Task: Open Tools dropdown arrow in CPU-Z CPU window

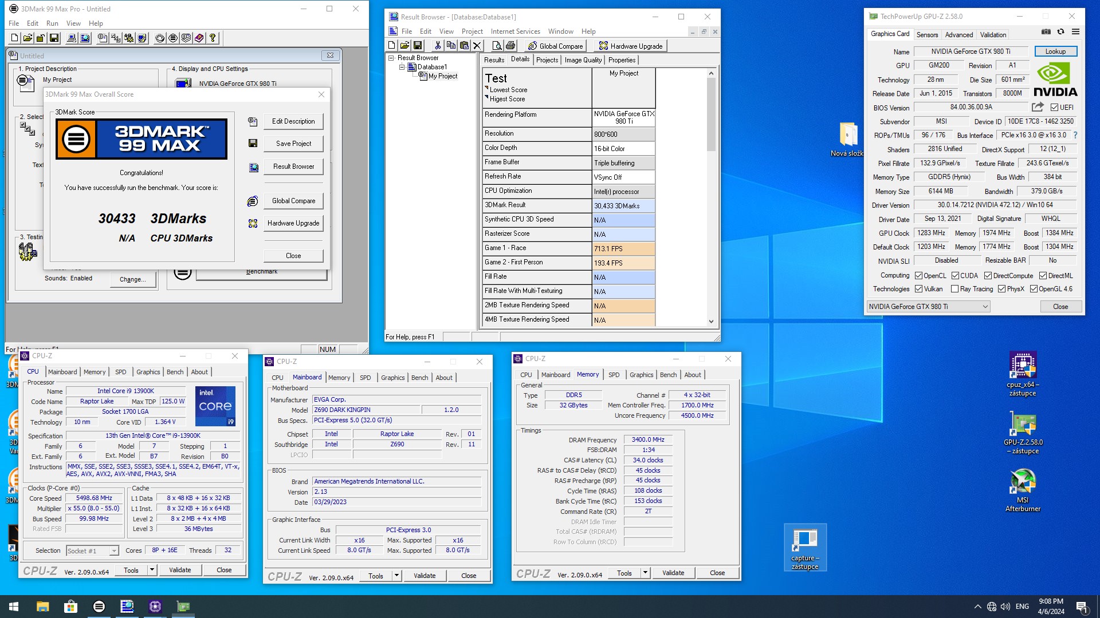Action: (152, 570)
